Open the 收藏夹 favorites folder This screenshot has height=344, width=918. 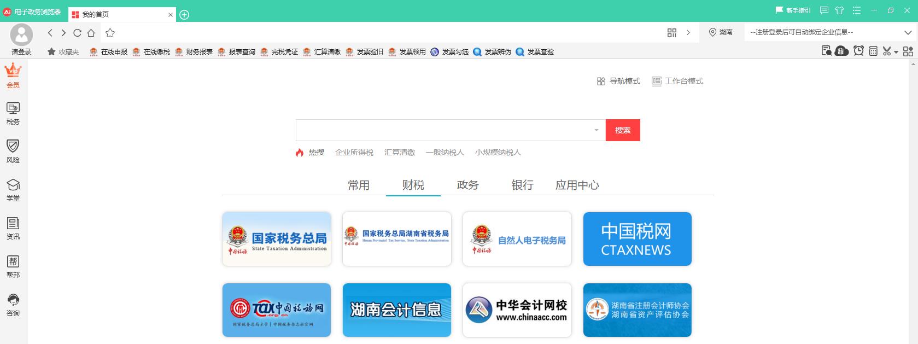(x=63, y=51)
